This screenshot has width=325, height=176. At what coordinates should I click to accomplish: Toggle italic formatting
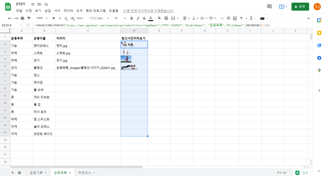click(x=138, y=18)
